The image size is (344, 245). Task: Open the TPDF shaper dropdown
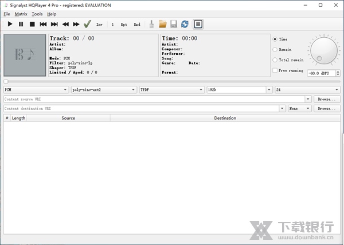(171, 90)
